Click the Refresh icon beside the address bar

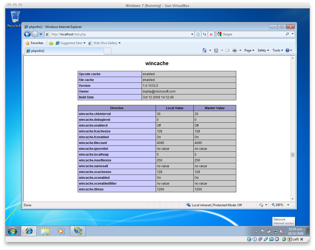(204, 34)
